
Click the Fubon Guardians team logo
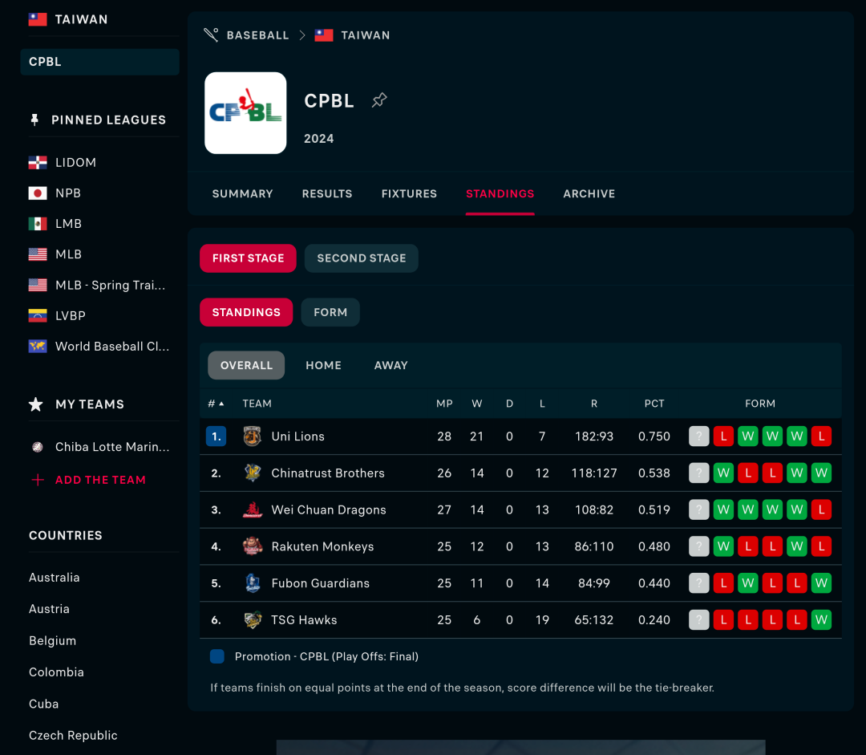coord(253,583)
